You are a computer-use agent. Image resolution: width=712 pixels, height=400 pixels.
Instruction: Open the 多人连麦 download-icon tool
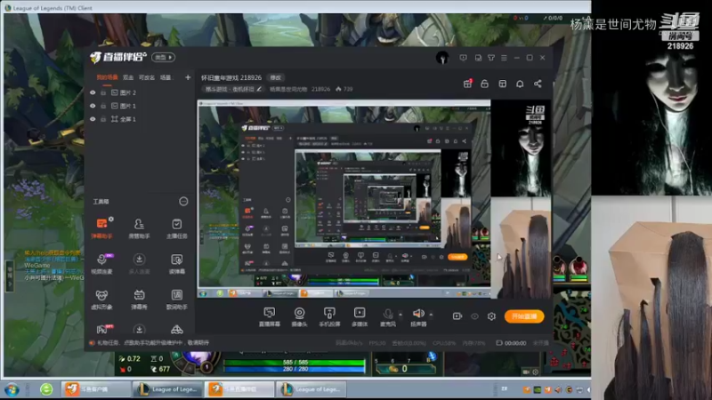click(x=139, y=263)
